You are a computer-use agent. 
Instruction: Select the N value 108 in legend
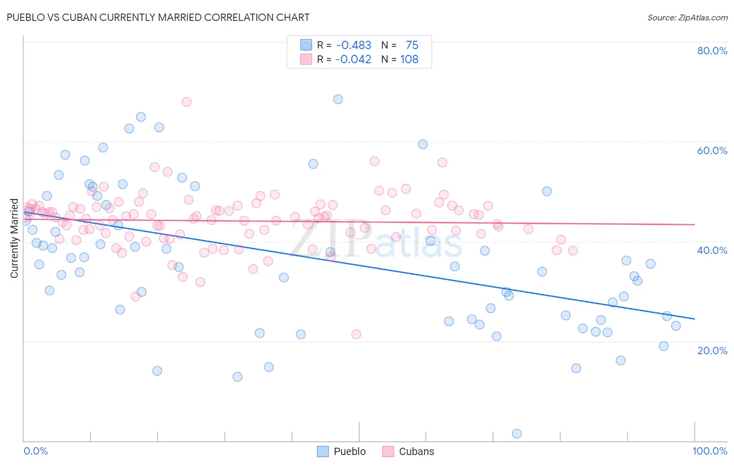coord(409,59)
